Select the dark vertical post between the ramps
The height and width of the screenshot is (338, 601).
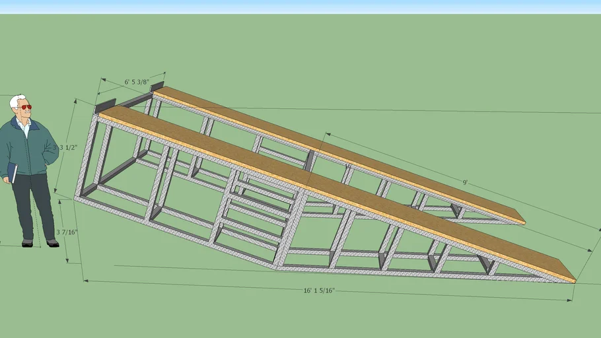pyautogui.click(x=311, y=161)
